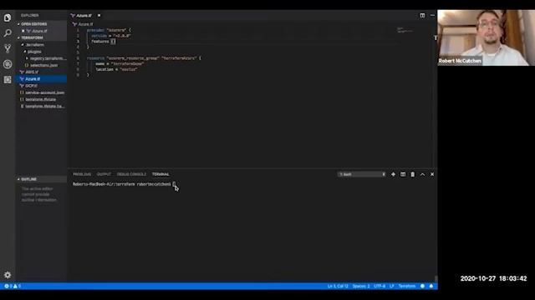The image size is (535, 300).
Task: Click UTF-8 encoding in status bar
Action: pos(380,286)
